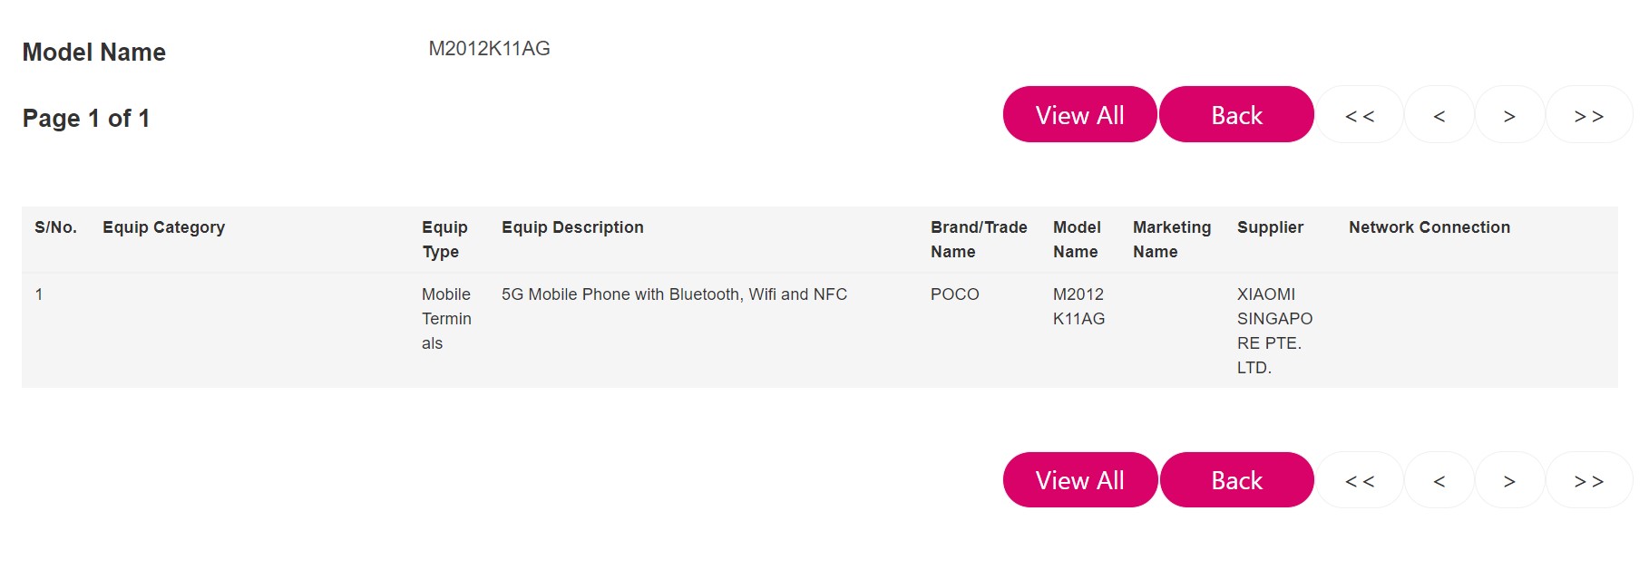Go to next page using bottom > button
This screenshot has width=1649, height=588.
[x=1509, y=480]
